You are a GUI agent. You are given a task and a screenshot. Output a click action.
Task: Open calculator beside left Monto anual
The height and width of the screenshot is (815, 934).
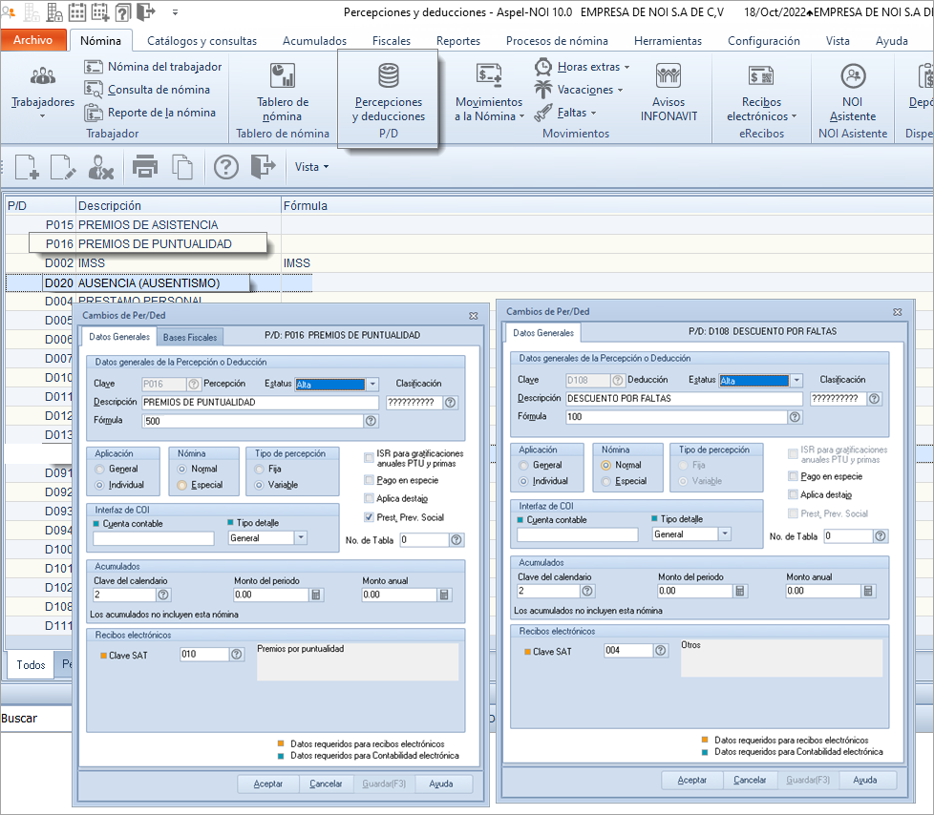point(444,595)
